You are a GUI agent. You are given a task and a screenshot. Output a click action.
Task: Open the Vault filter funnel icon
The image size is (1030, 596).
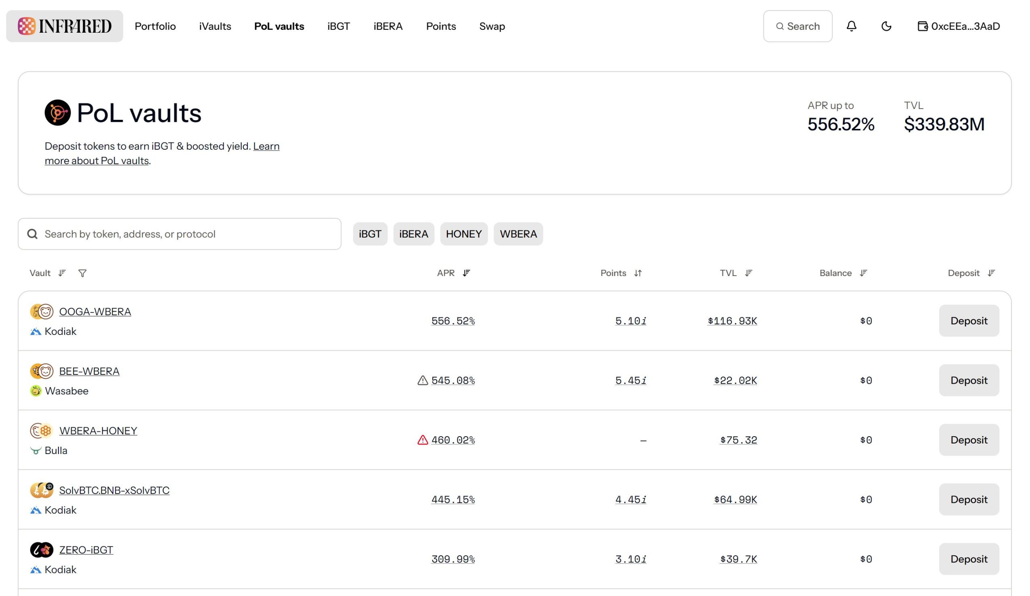coord(82,273)
